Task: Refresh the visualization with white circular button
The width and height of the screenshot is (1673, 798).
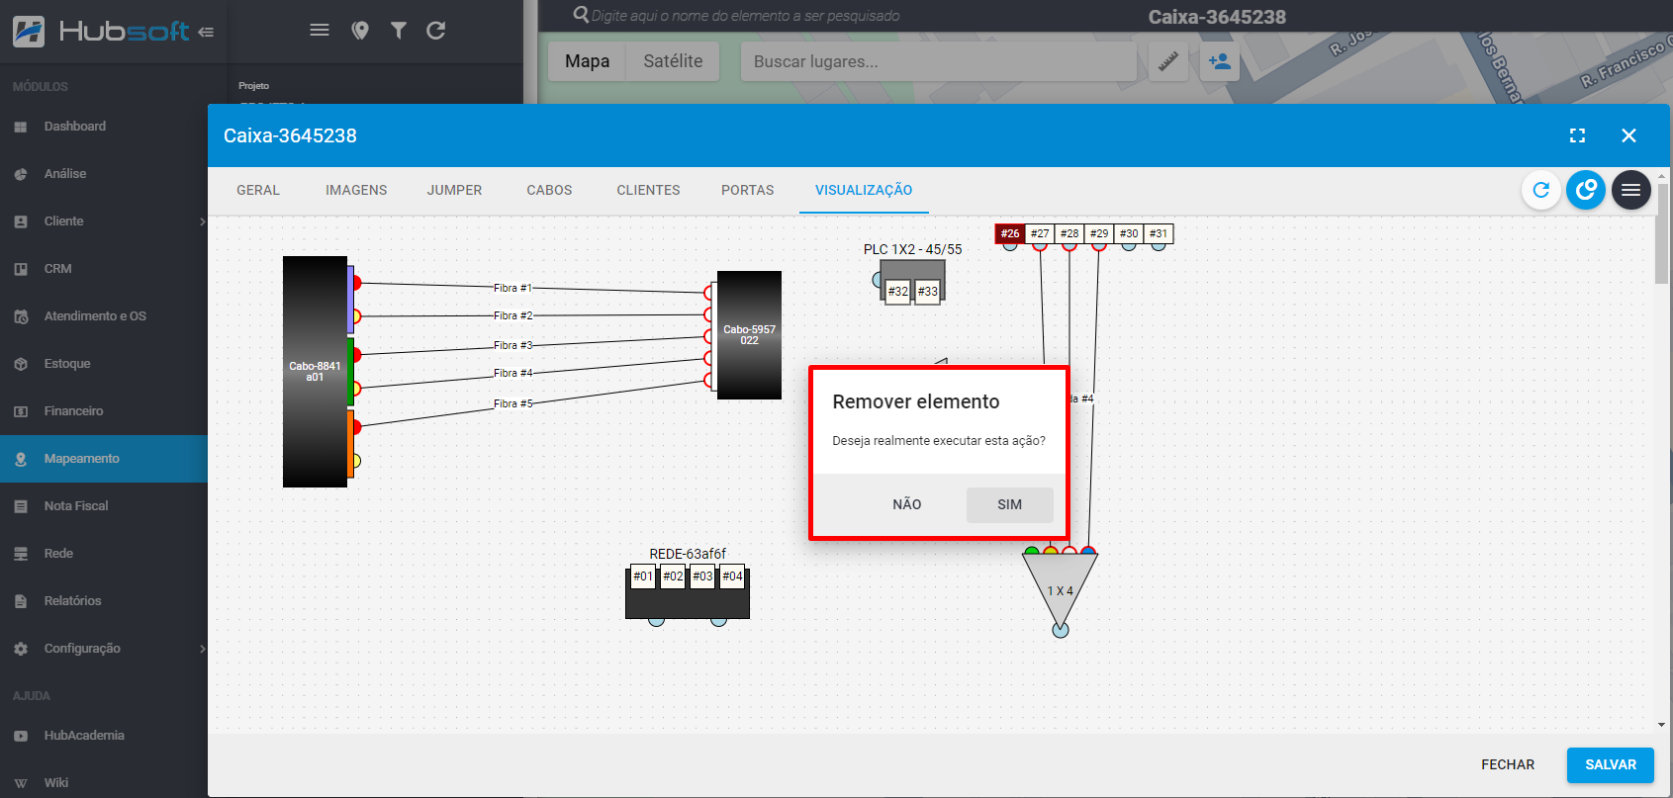Action: click(1540, 190)
